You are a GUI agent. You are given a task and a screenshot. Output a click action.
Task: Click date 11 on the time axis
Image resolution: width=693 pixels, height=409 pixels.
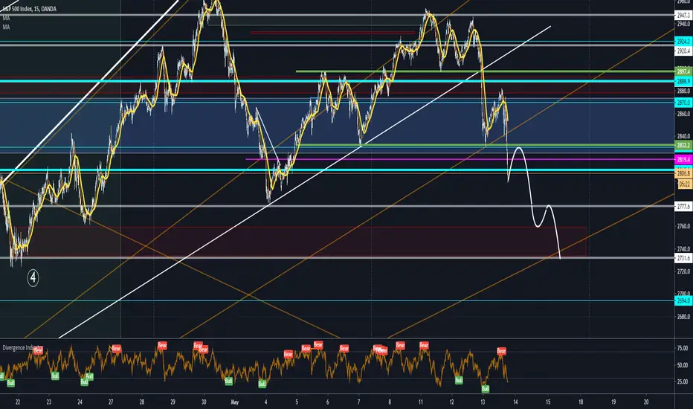click(420, 402)
